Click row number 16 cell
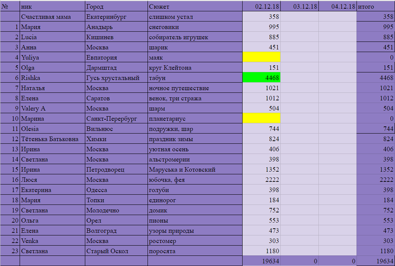The width and height of the screenshot is (395, 266). pyautogui.click(x=10, y=180)
